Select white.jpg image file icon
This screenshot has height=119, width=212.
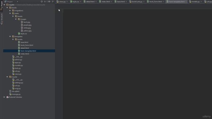click(22, 28)
